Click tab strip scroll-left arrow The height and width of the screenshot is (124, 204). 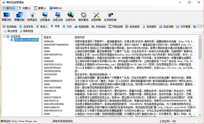coord(199,26)
